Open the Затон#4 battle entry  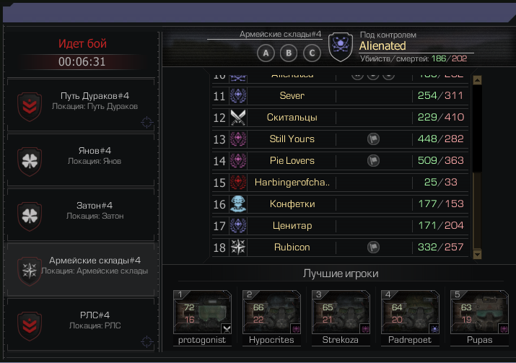81,215
